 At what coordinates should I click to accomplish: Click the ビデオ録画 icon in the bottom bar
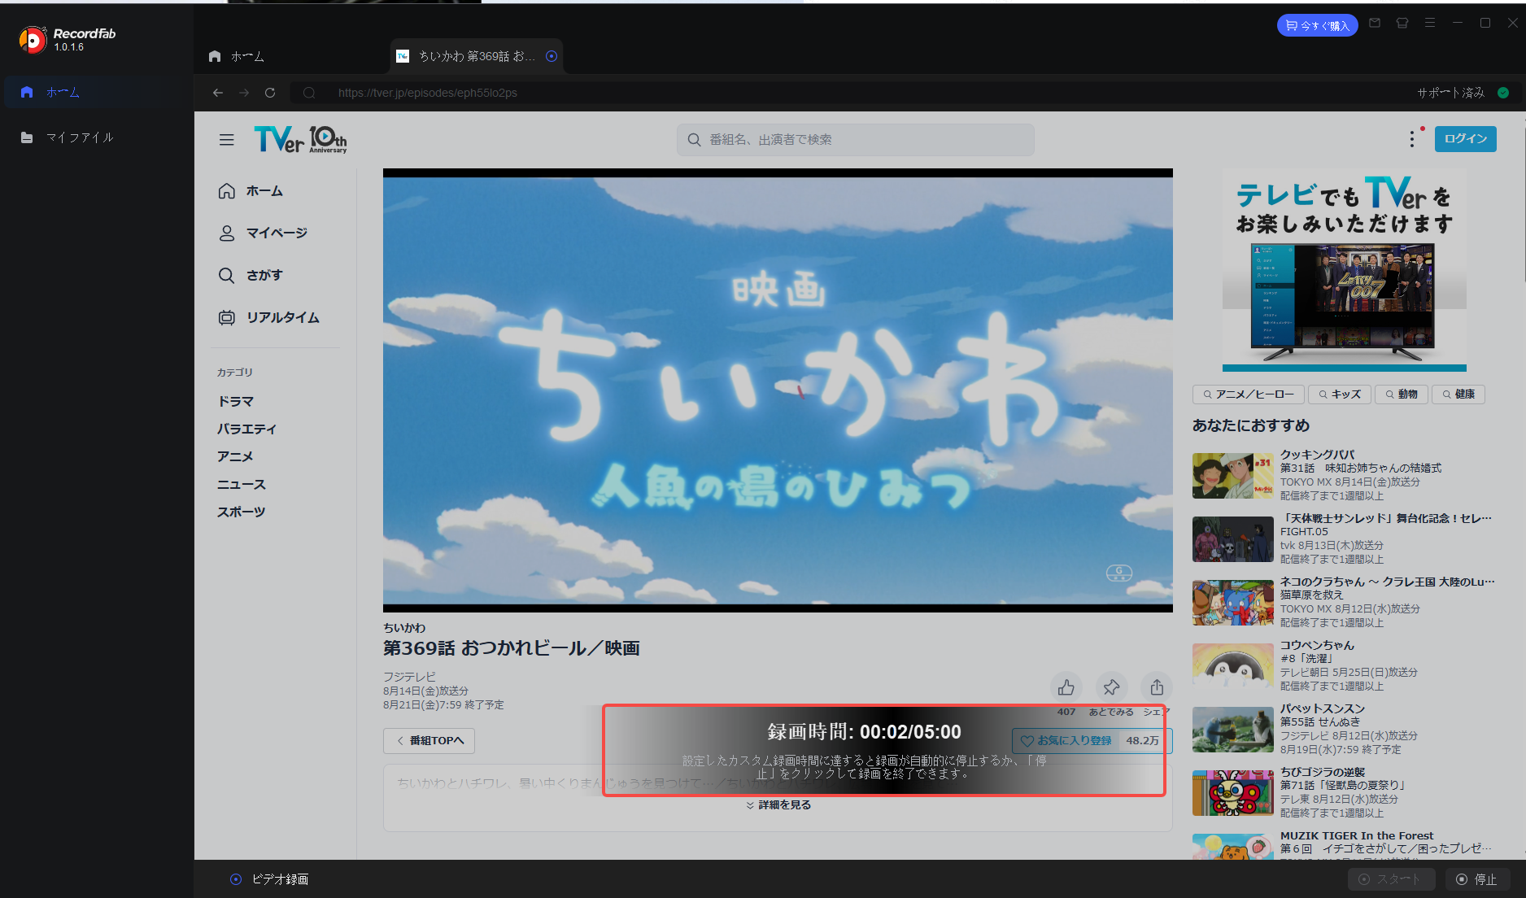[x=236, y=879]
